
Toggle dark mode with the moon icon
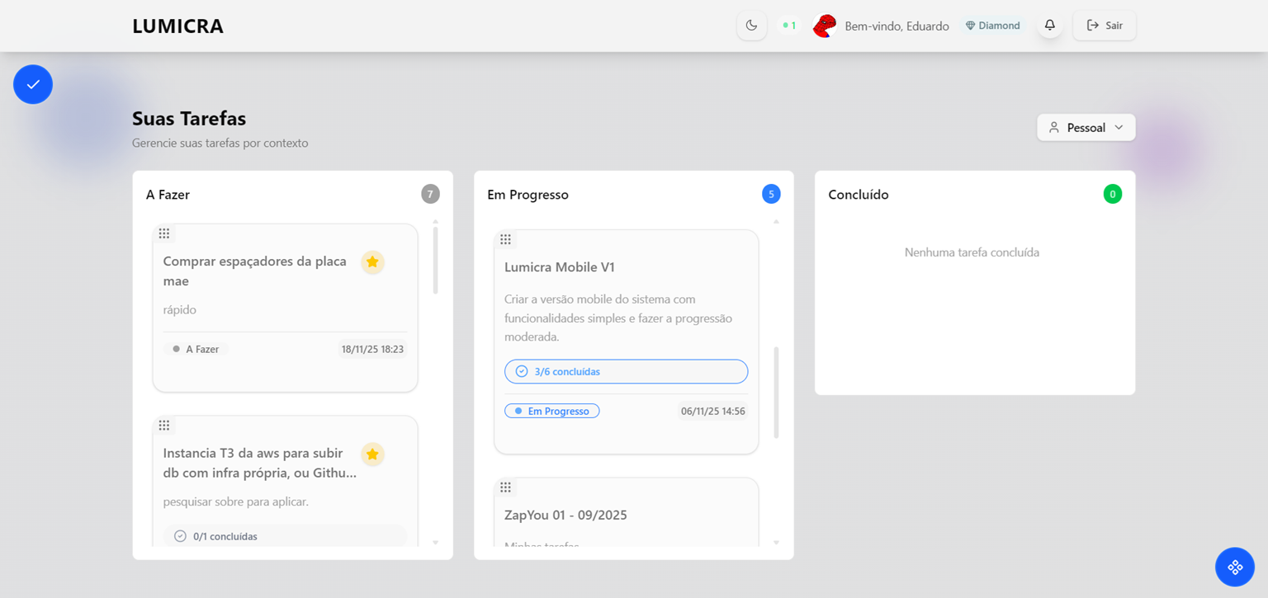pyautogui.click(x=751, y=26)
